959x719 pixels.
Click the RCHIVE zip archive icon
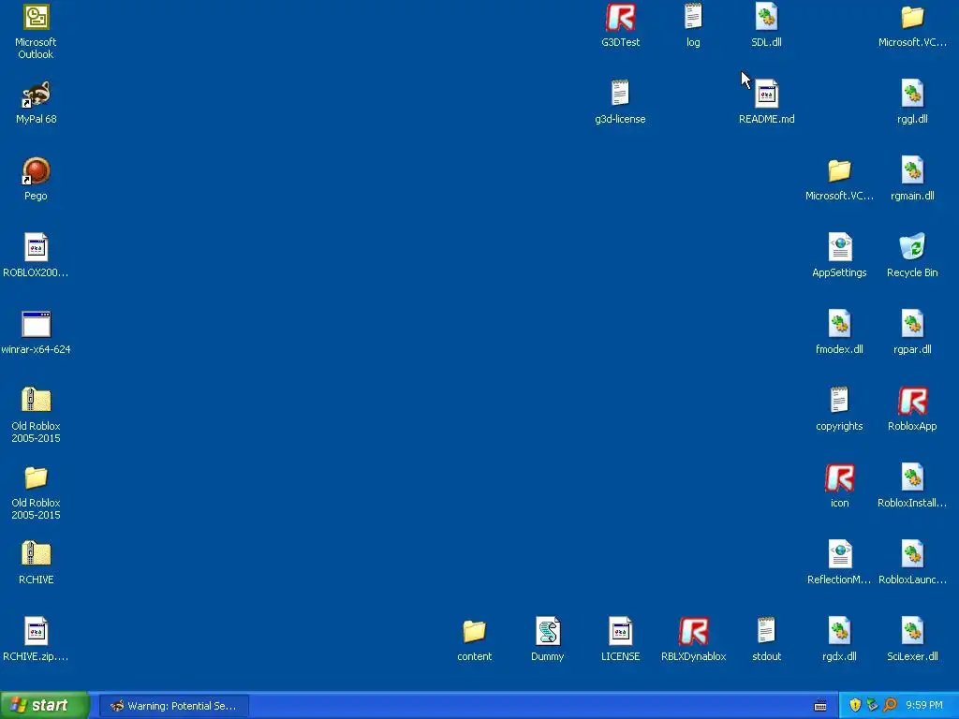pyautogui.click(x=37, y=554)
